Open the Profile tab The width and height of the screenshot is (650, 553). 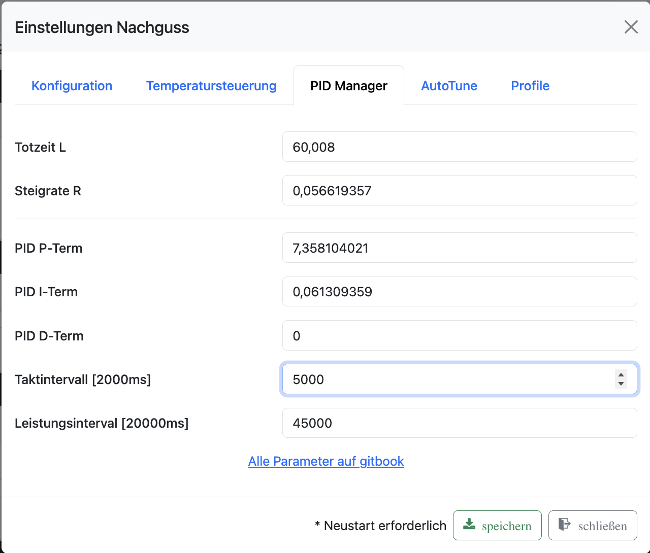530,86
